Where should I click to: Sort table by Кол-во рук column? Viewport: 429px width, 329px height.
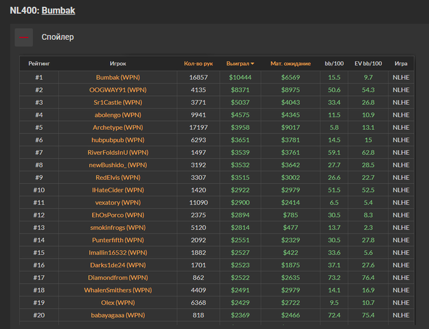[199, 64]
